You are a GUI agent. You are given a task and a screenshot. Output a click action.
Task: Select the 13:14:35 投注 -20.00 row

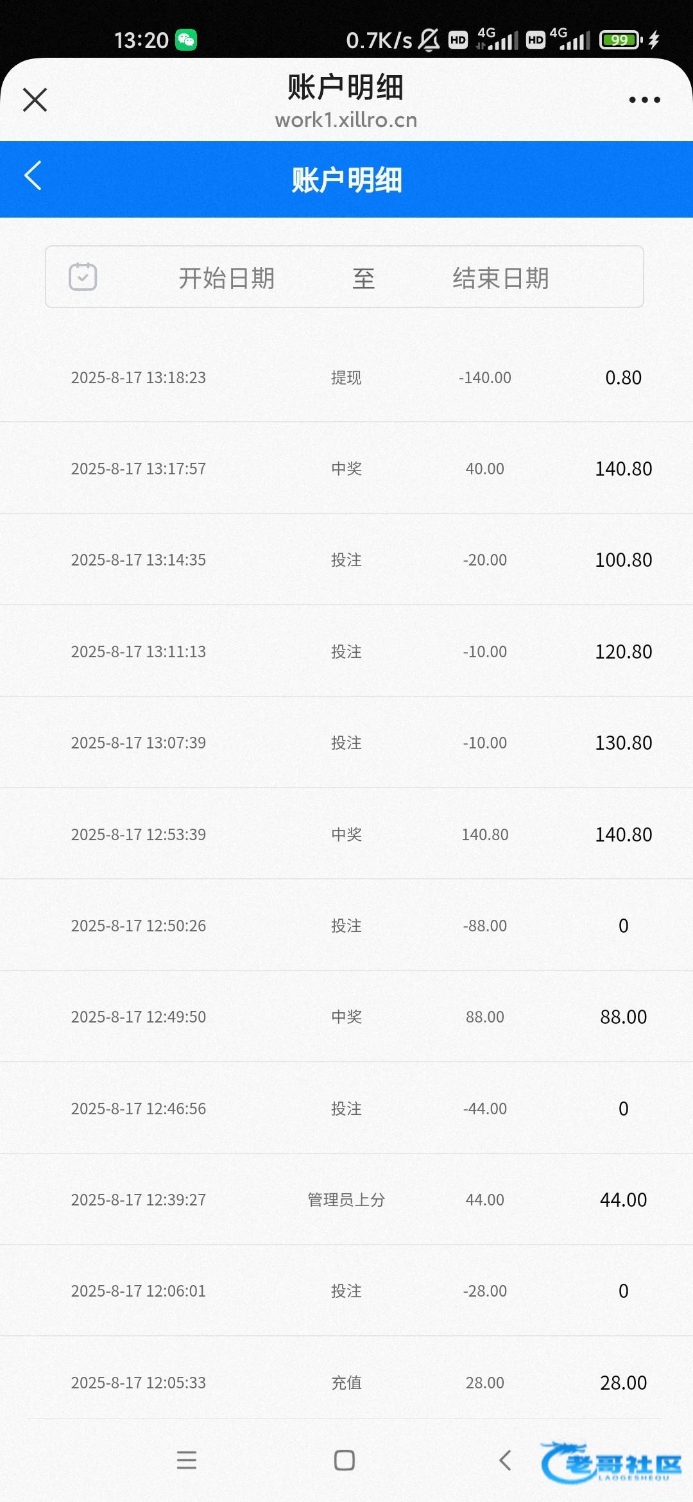346,560
